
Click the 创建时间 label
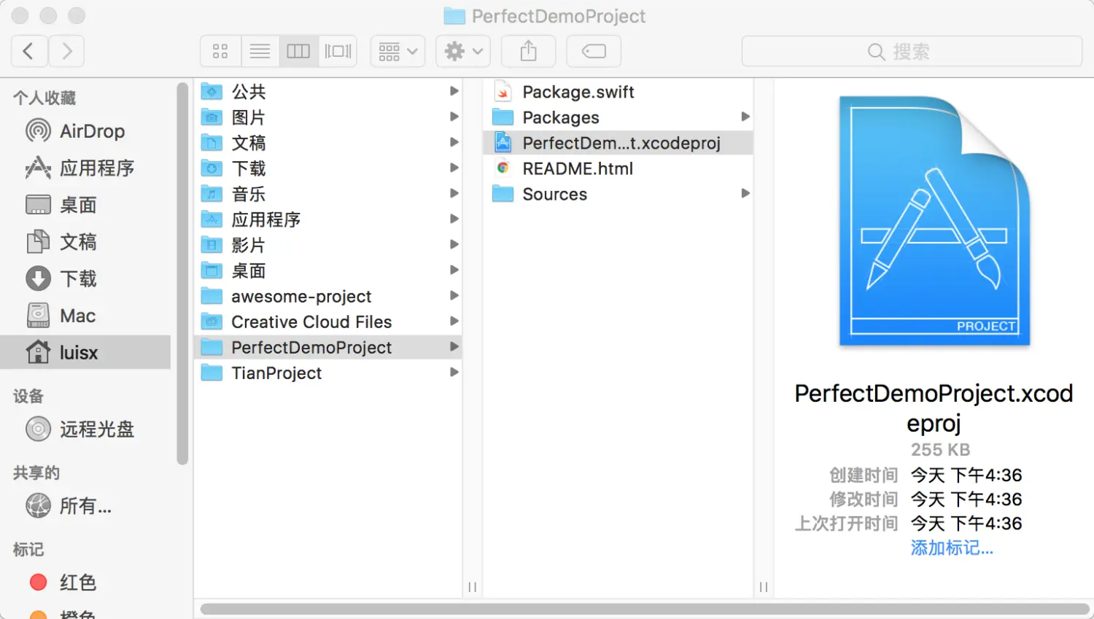click(864, 475)
